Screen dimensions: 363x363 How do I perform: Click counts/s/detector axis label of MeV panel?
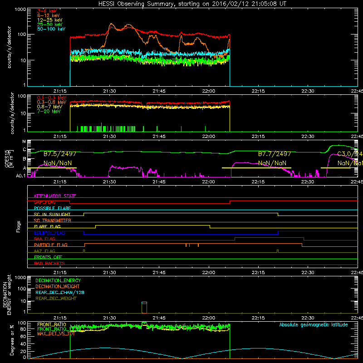pyautogui.click(x=12, y=113)
